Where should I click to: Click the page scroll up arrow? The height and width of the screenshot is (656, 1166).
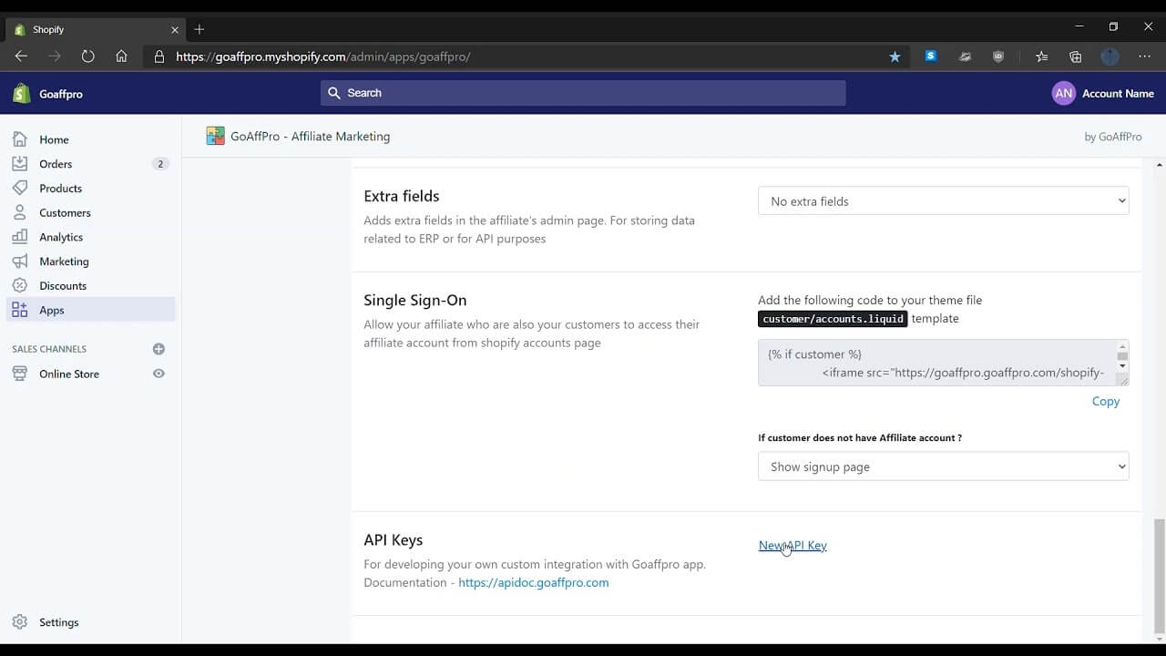pyautogui.click(x=1159, y=165)
